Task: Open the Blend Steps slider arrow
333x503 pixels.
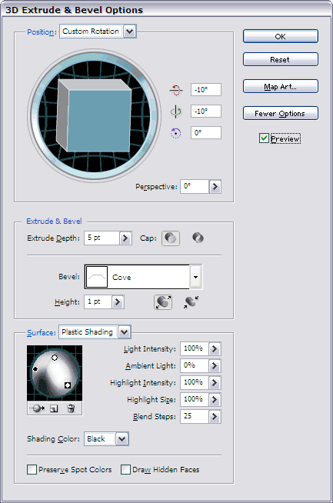Action: pos(215,417)
